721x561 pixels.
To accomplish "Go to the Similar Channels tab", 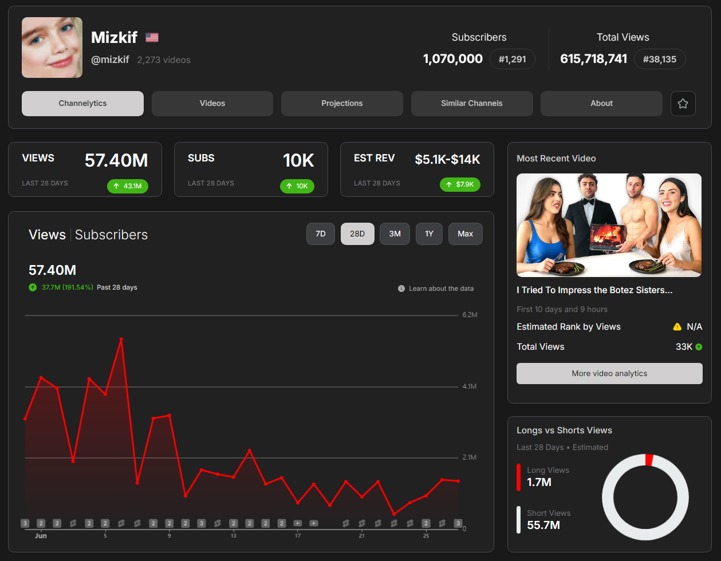I will (472, 104).
